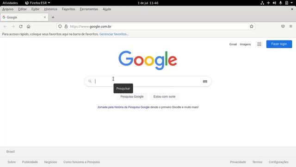Click inside the Google search field

148,81
